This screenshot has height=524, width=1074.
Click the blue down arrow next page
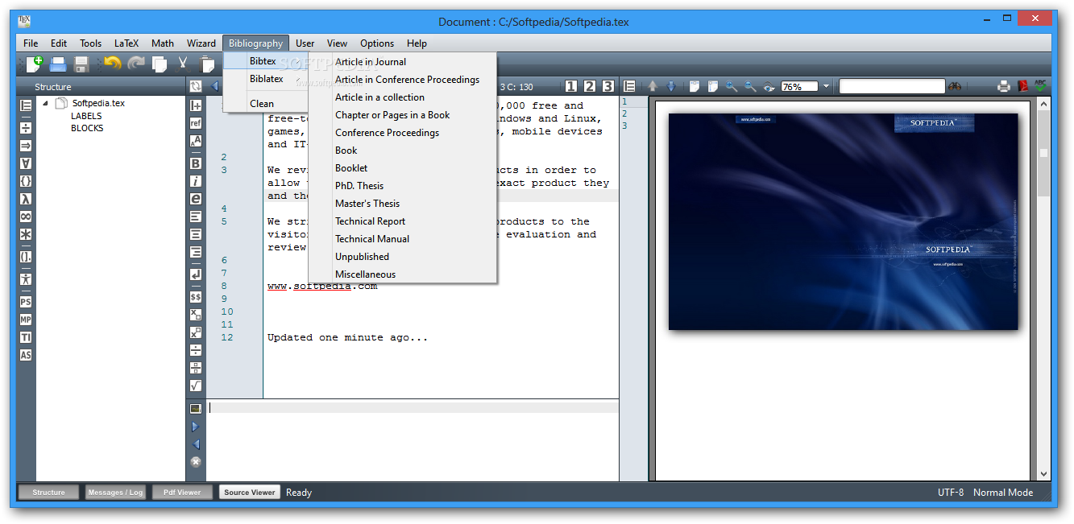670,86
